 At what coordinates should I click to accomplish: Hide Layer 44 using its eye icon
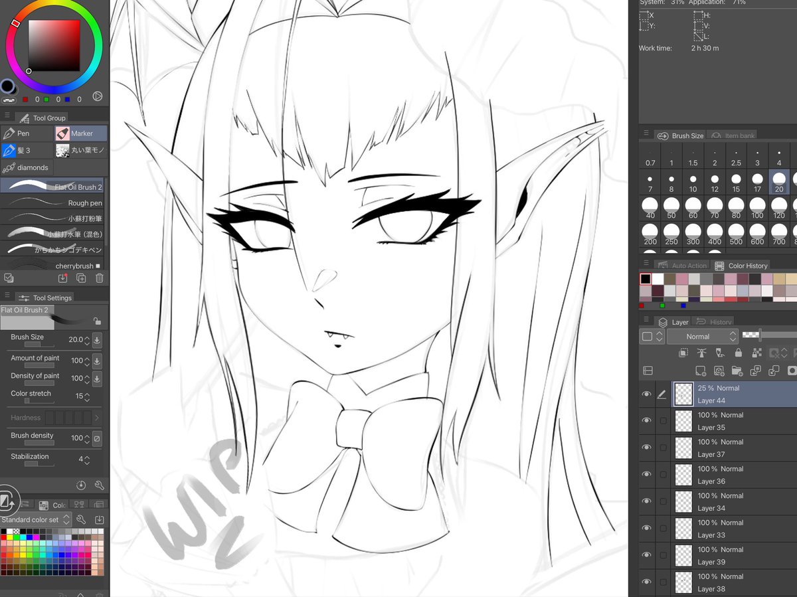[646, 394]
